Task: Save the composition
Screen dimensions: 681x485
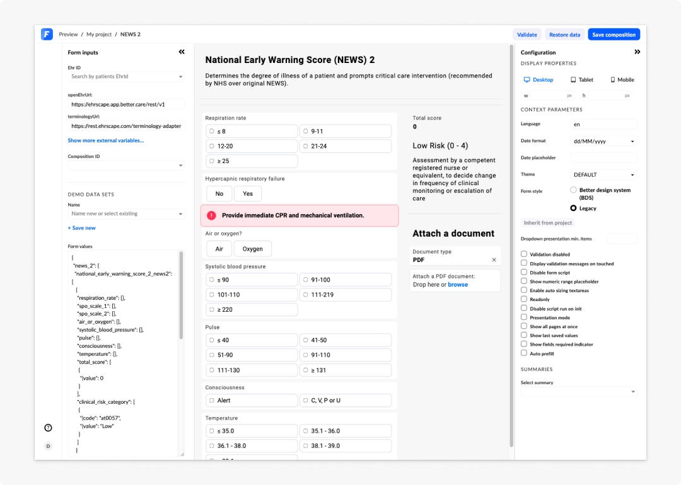Action: [x=614, y=35]
